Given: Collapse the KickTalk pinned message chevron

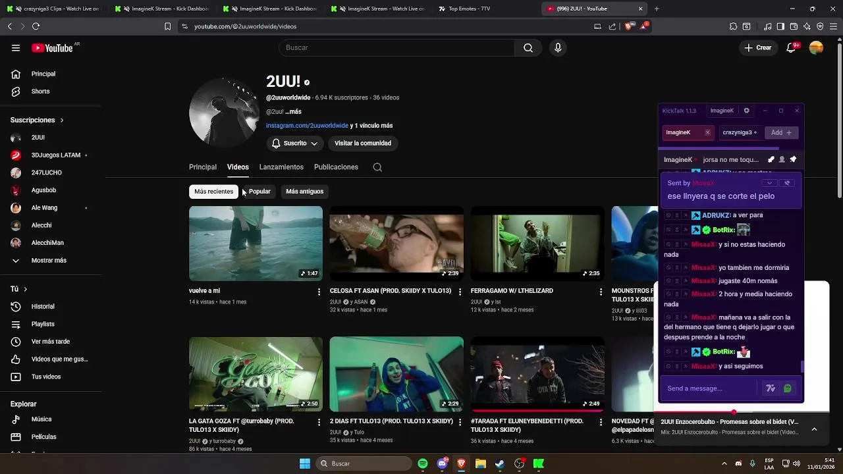Looking at the screenshot, I should (x=769, y=183).
